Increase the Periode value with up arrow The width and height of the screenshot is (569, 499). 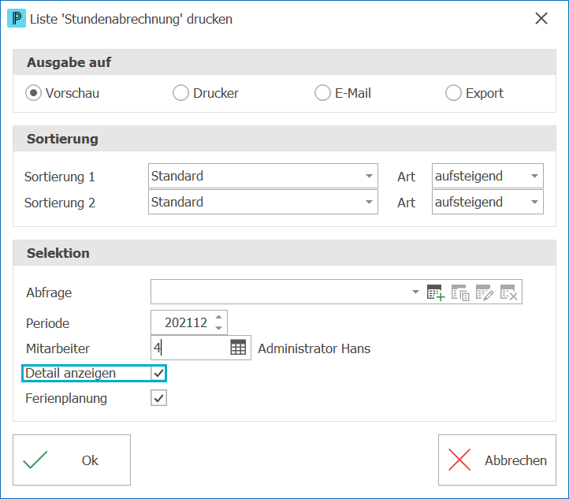click(218, 317)
